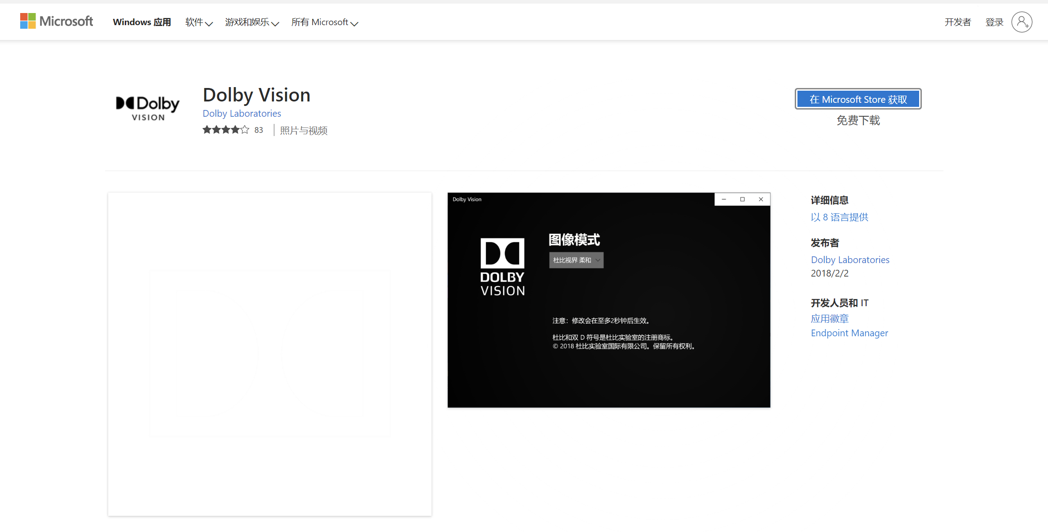
Task: Click the 2018/2/2 release date
Action: tap(829, 273)
